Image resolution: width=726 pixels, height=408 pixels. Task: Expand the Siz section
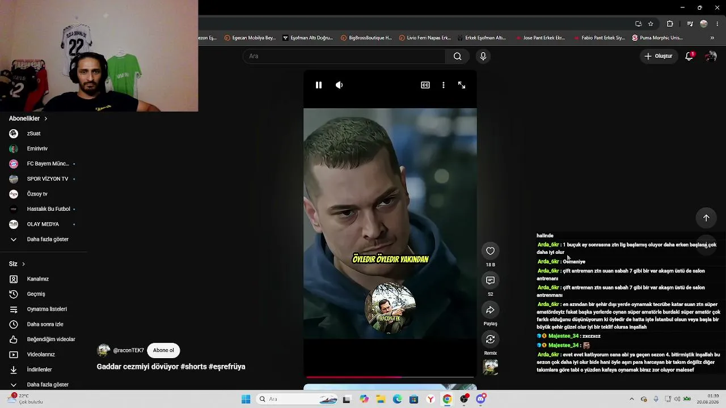(x=17, y=264)
